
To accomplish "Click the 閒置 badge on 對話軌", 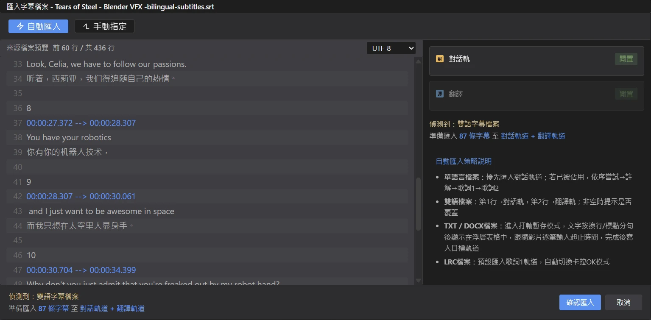I will (x=626, y=59).
